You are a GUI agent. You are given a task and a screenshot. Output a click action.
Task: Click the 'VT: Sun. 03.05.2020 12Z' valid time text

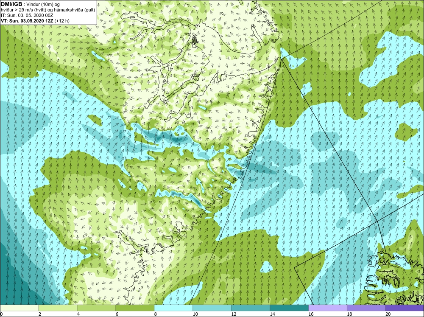[x=27, y=21]
